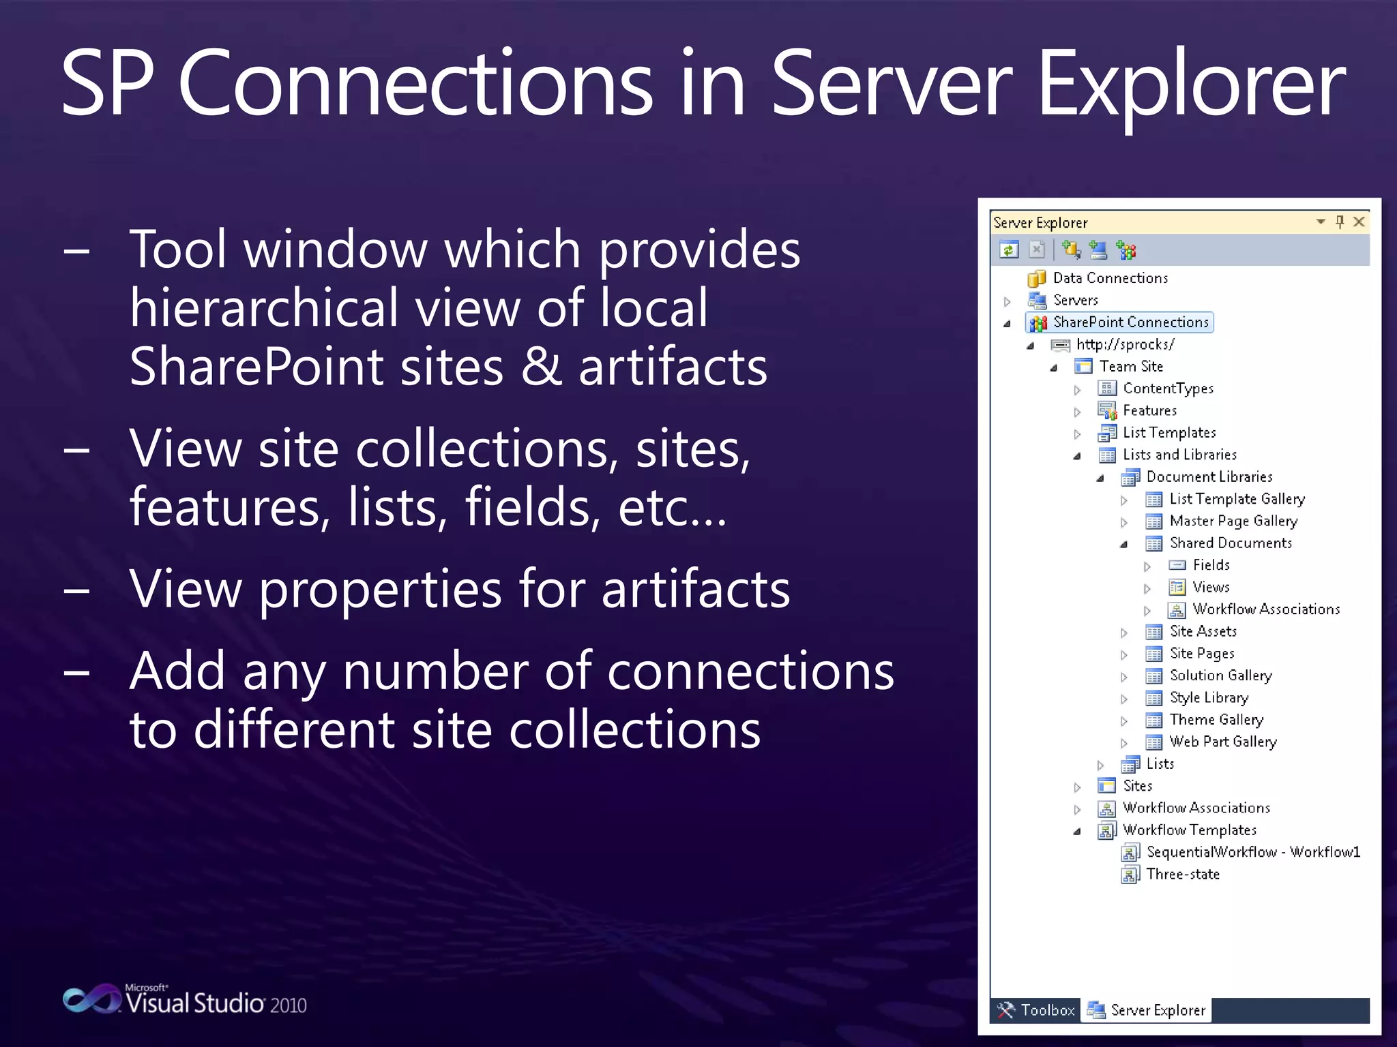The width and height of the screenshot is (1397, 1047).
Task: Switch to the Toolbox tab
Action: click(1035, 1010)
